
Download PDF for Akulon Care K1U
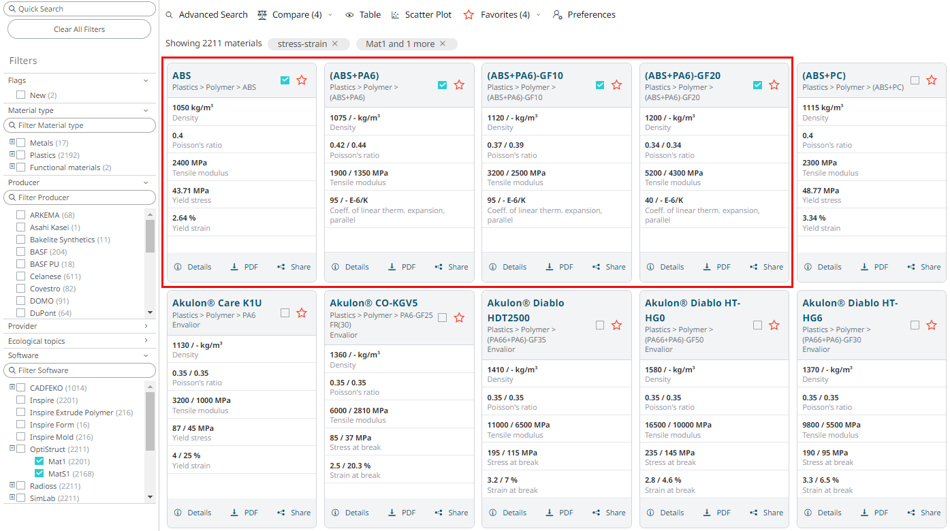244,513
